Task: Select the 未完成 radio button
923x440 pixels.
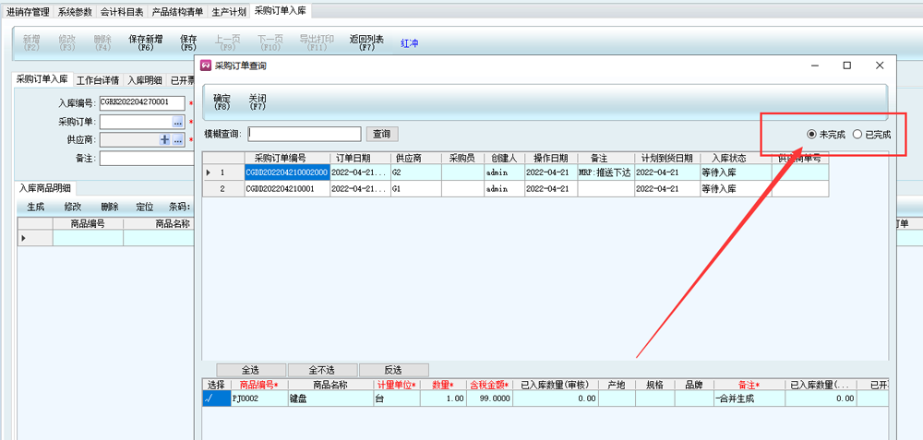Action: (x=812, y=135)
